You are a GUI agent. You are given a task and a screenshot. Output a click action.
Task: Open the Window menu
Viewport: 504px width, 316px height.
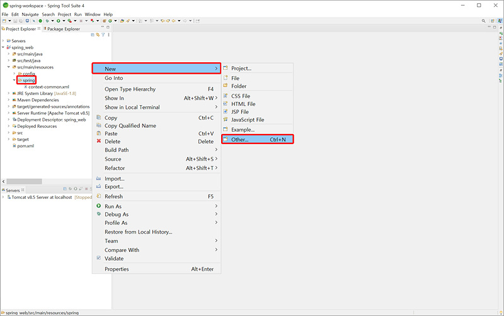tap(93, 14)
